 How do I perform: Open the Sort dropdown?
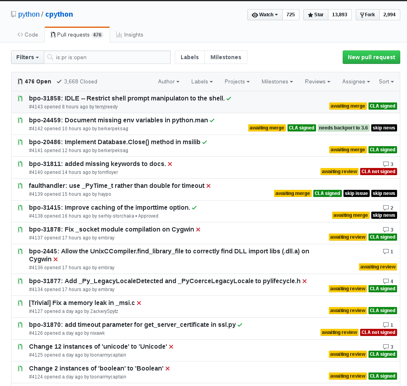[x=386, y=81]
